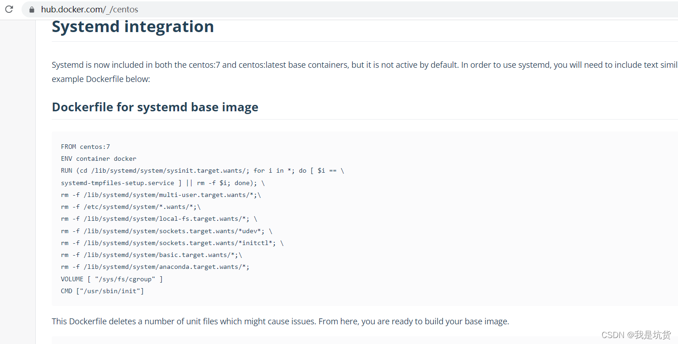Click the "sockets.target.wants/*initctl*" line

point(172,243)
